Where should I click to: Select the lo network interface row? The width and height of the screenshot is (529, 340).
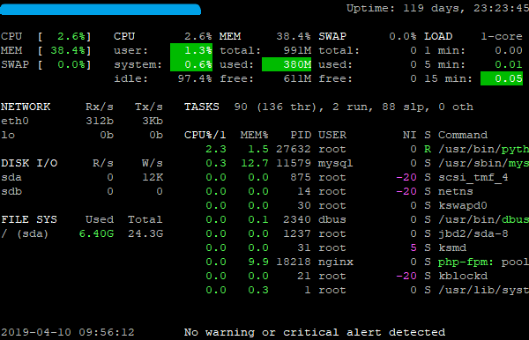pos(82,135)
